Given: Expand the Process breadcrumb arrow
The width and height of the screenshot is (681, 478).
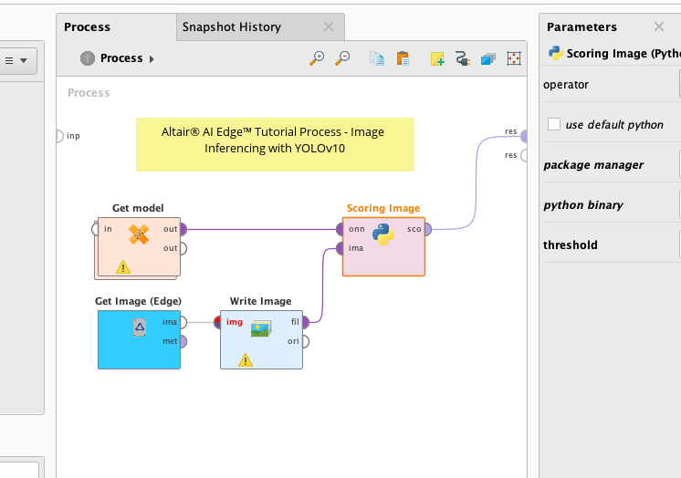Looking at the screenshot, I should click(152, 58).
